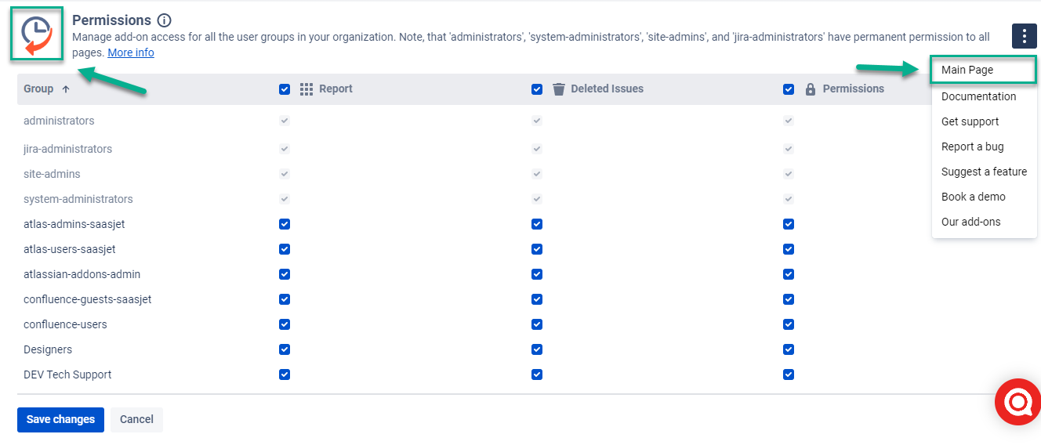Image resolution: width=1041 pixels, height=445 pixels.
Task: Click the Permissions lock icon in header
Action: 811,89
